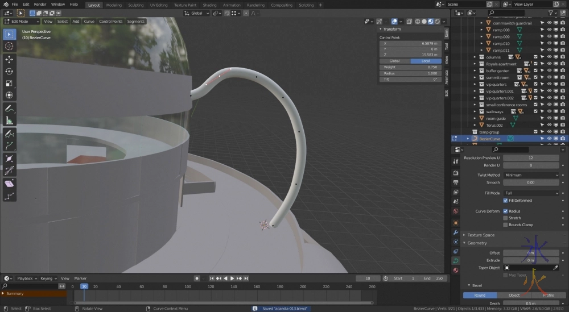Viewport: 569px width, 312px height.
Task: Switch to the Sculpting workspace tab
Action: [135, 5]
